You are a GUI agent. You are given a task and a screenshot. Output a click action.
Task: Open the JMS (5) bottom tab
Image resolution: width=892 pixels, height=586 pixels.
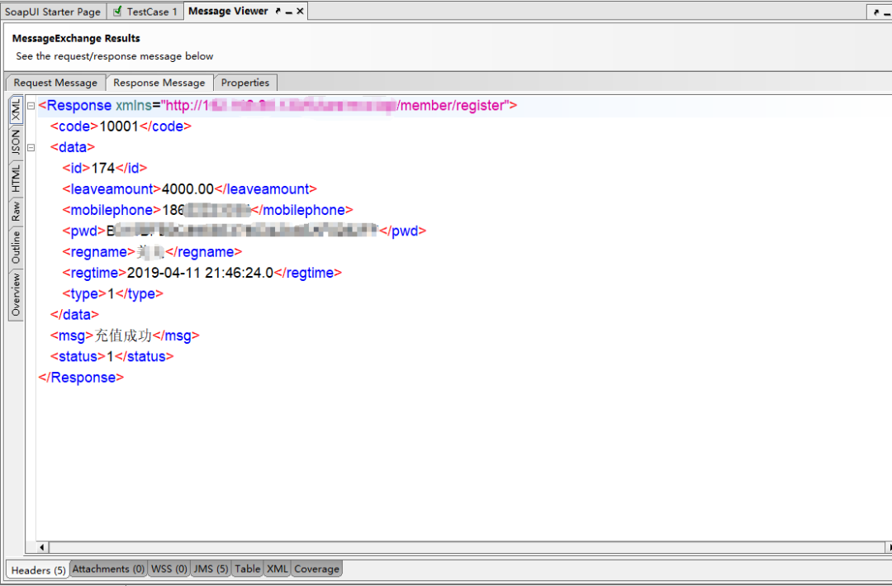(x=211, y=569)
